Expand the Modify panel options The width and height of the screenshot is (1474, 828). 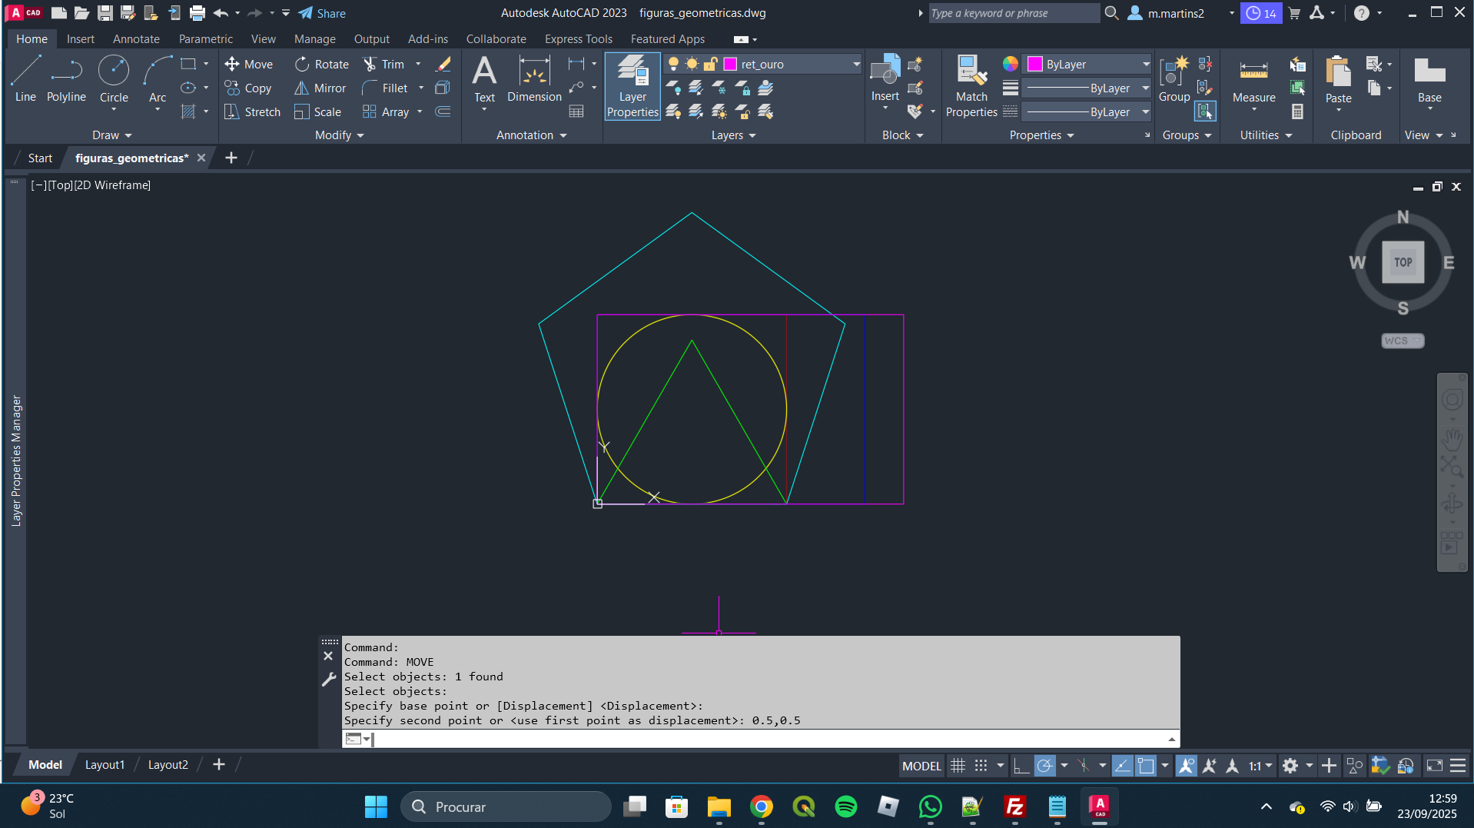(339, 135)
